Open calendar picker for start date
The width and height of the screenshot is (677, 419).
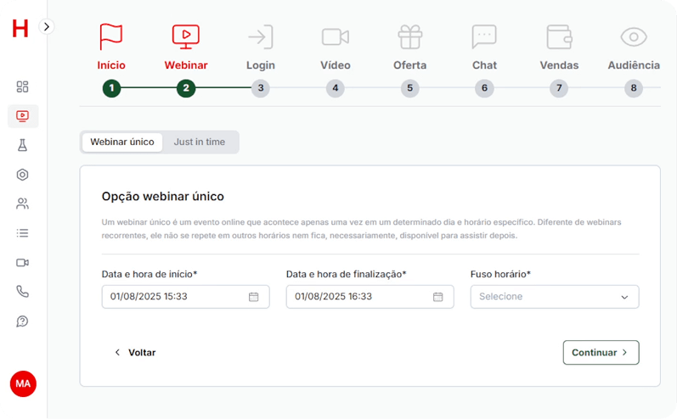coord(253,297)
